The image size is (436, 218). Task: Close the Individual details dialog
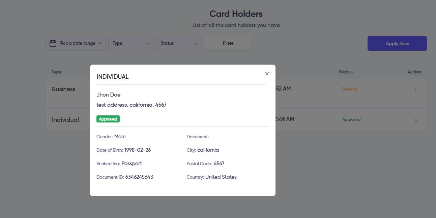tap(267, 74)
